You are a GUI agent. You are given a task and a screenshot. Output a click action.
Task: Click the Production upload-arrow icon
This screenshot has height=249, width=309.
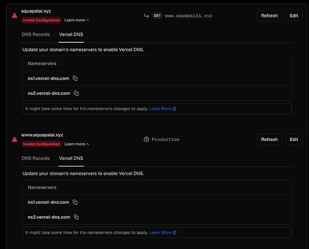coord(147,139)
